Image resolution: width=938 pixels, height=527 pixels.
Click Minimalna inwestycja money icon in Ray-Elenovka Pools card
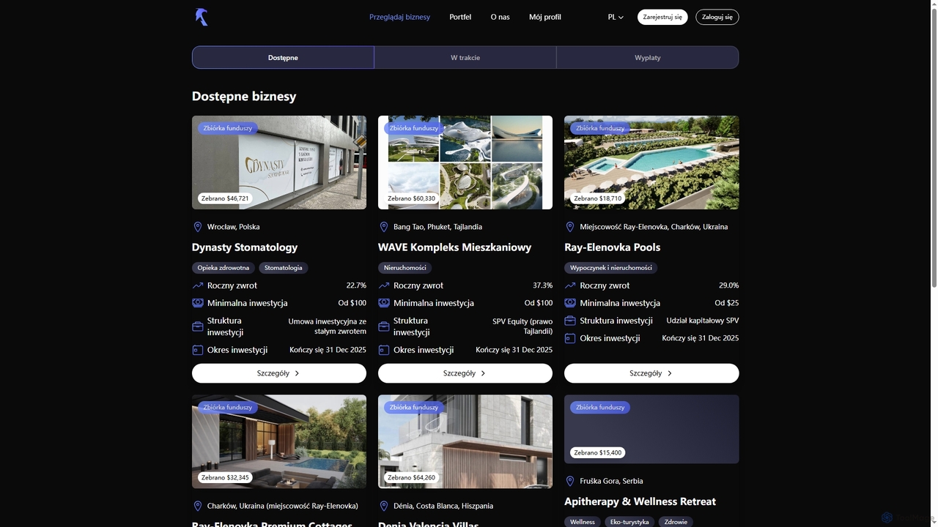pyautogui.click(x=569, y=303)
